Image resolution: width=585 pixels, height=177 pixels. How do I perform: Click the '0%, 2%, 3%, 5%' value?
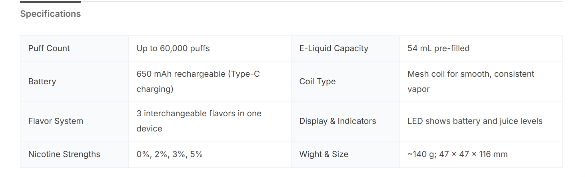coord(170,154)
